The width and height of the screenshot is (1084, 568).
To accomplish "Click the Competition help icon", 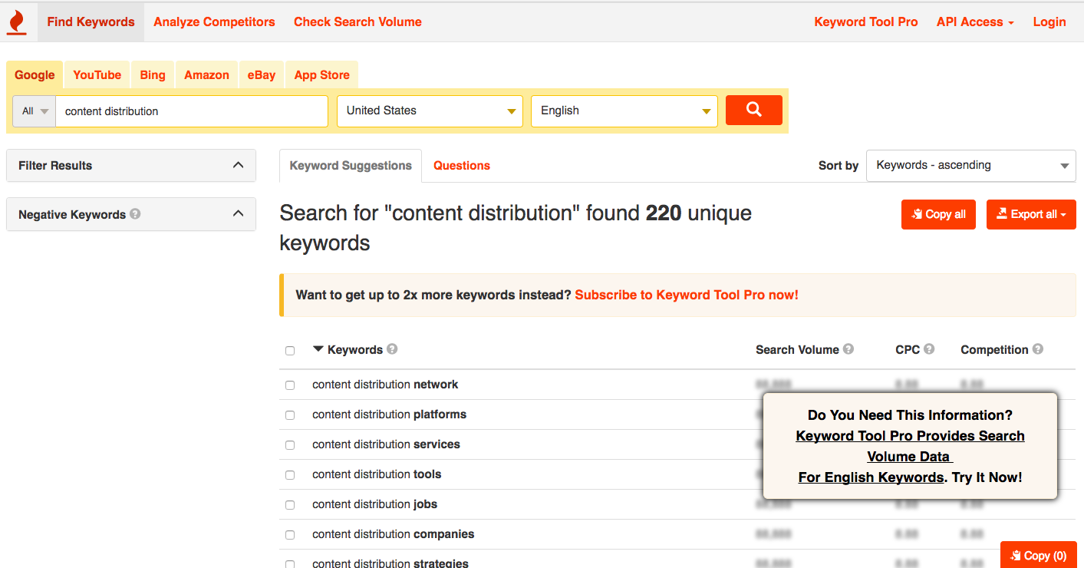I will coord(1038,349).
